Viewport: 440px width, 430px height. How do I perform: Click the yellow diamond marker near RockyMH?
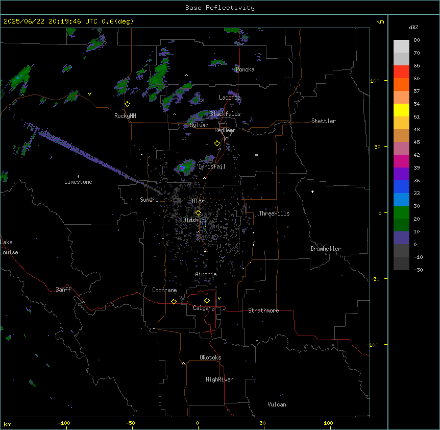click(128, 104)
